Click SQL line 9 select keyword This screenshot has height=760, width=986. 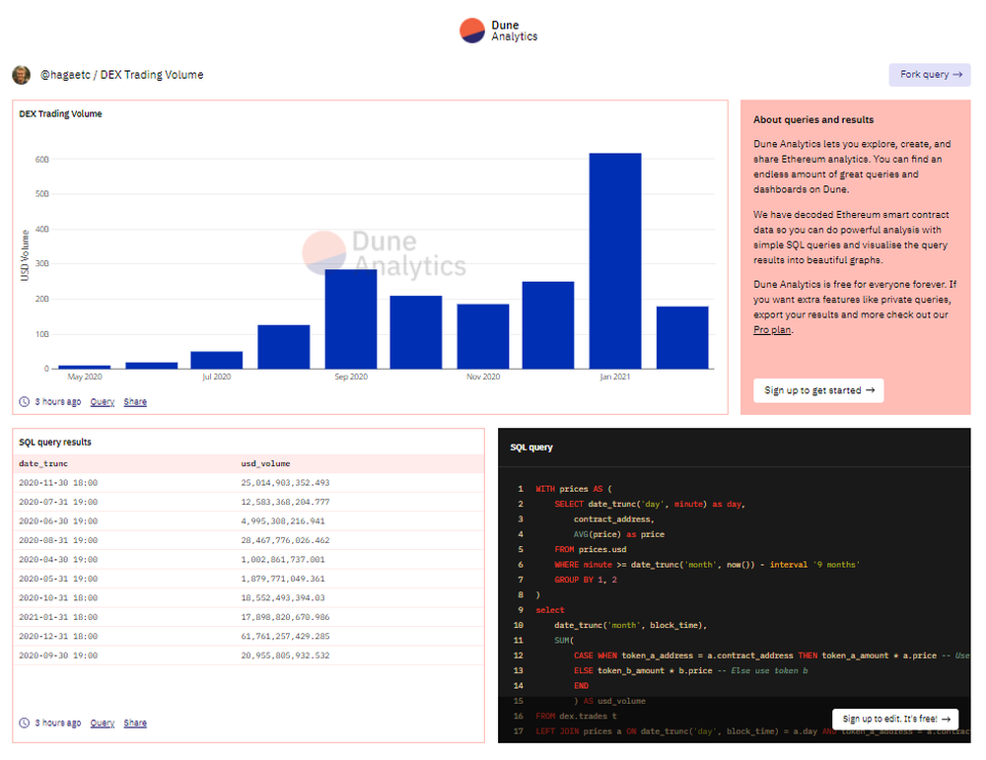pos(550,610)
